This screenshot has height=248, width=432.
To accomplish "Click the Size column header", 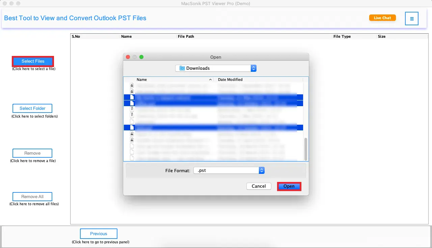I will point(403,36).
